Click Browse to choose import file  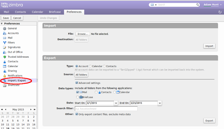[x=83, y=34]
